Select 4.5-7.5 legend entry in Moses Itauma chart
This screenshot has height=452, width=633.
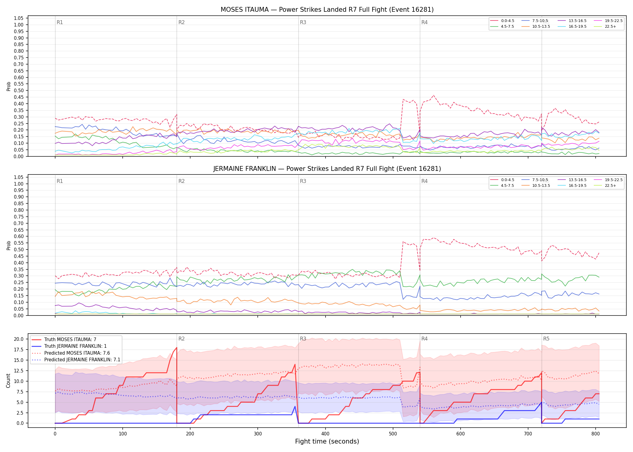pos(502,27)
